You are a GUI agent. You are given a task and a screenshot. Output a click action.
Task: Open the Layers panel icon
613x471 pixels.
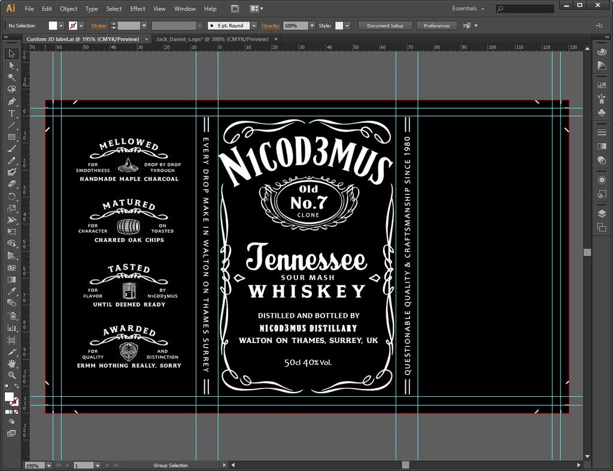(602, 214)
